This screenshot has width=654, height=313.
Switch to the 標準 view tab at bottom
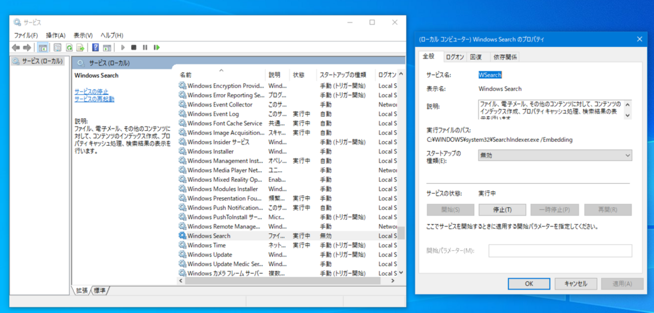[100, 290]
